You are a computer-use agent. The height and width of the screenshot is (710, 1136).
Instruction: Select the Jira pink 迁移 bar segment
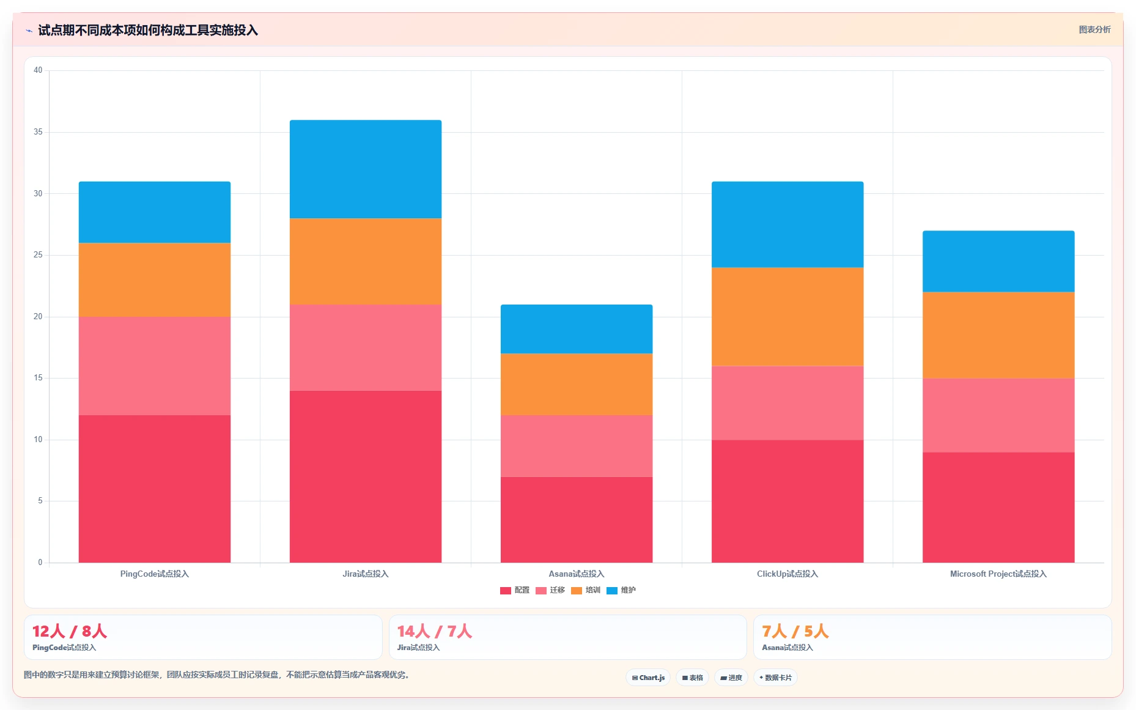pyautogui.click(x=366, y=347)
